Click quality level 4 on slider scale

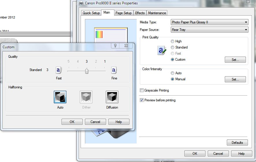tap(78, 62)
